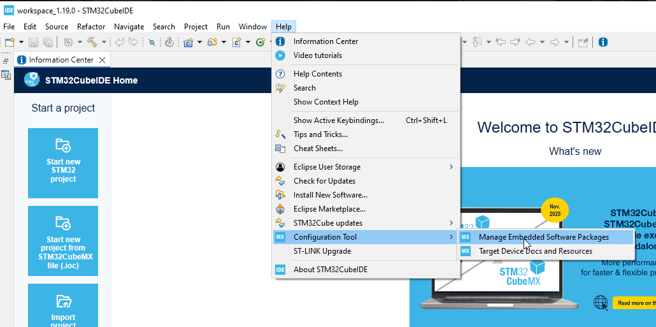Open dropdown beside Previous Annotation icon

(488, 42)
